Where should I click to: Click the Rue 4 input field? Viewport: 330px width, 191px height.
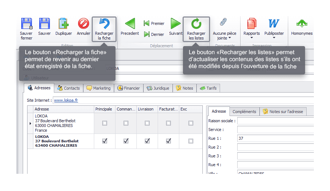click(x=275, y=165)
